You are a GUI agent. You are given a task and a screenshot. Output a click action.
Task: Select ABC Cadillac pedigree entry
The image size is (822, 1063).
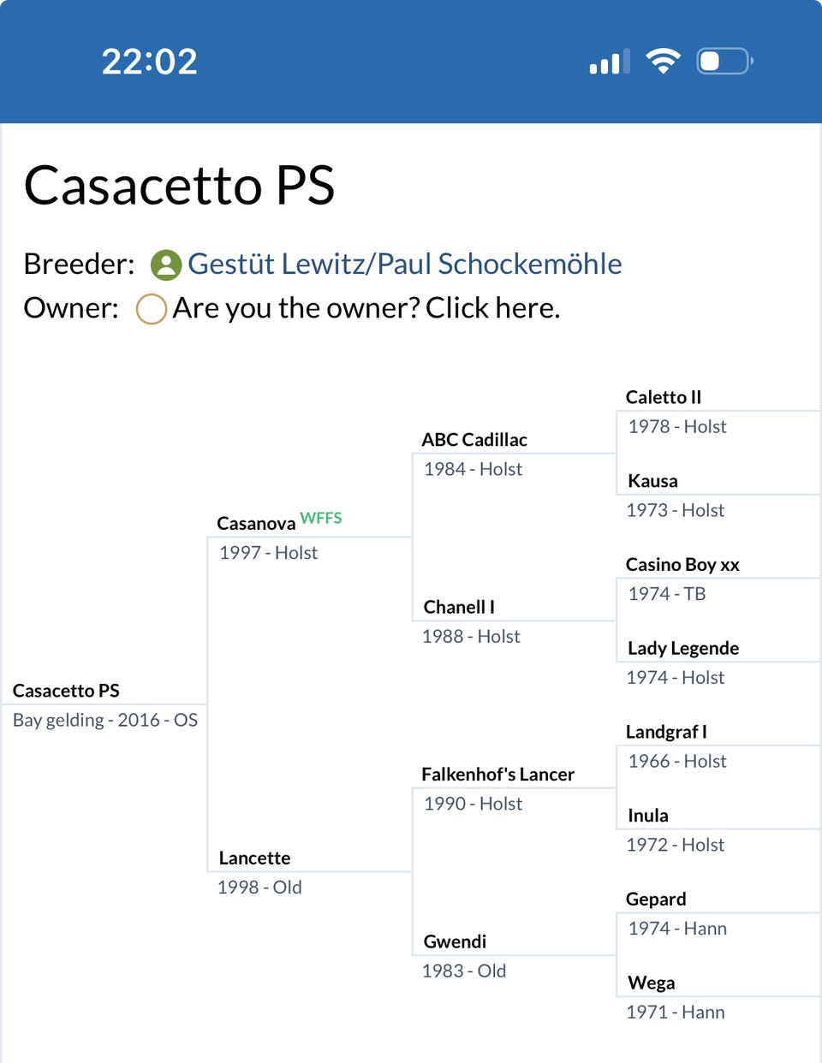tap(474, 439)
